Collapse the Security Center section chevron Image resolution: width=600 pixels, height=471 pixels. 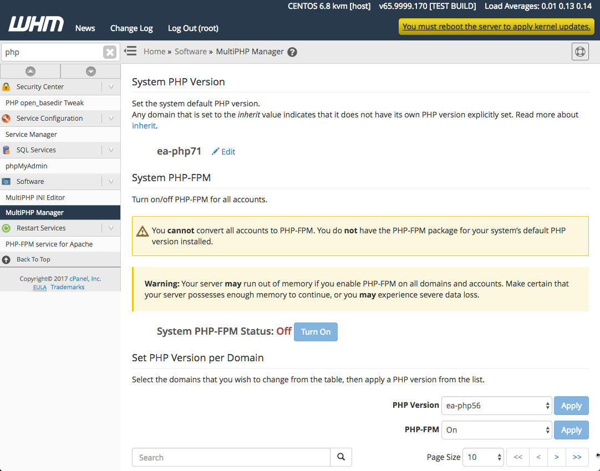[111, 87]
